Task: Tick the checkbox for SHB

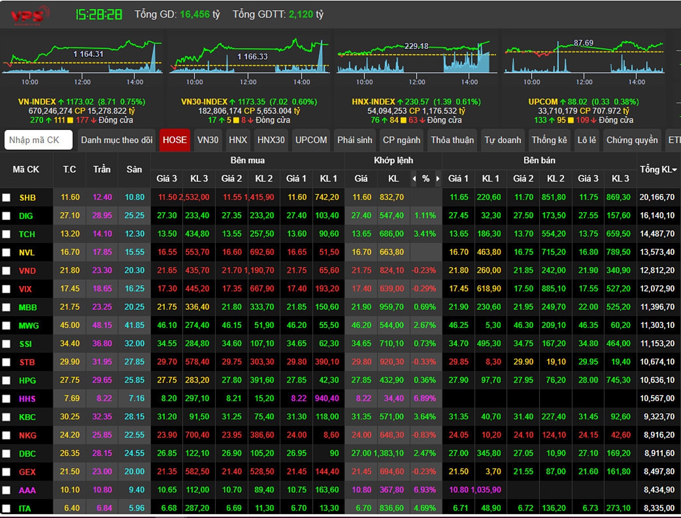Action: pos(6,197)
